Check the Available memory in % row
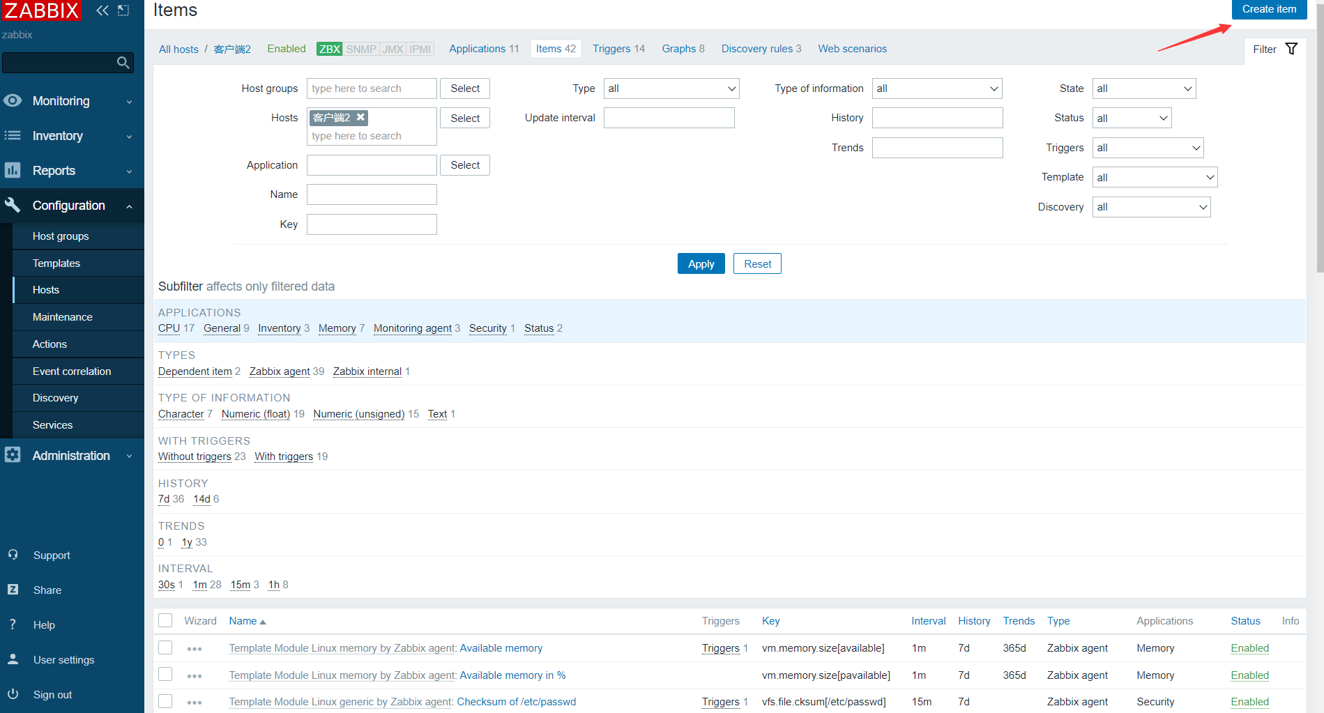This screenshot has width=1324, height=713. tap(165, 674)
